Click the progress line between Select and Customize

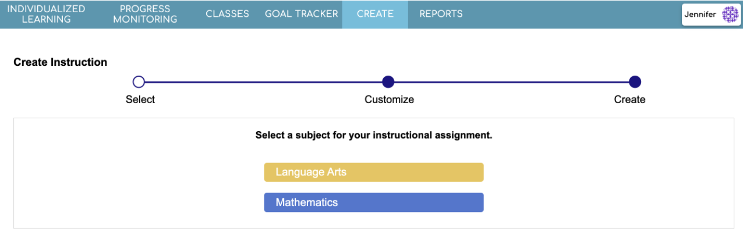(x=262, y=82)
